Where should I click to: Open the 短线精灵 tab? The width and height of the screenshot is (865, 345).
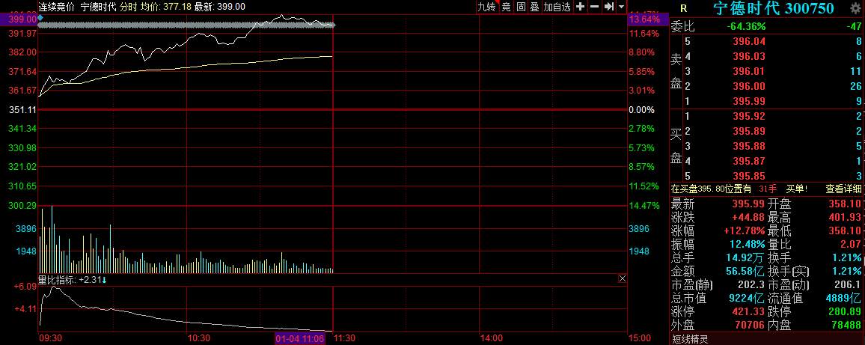pos(690,339)
